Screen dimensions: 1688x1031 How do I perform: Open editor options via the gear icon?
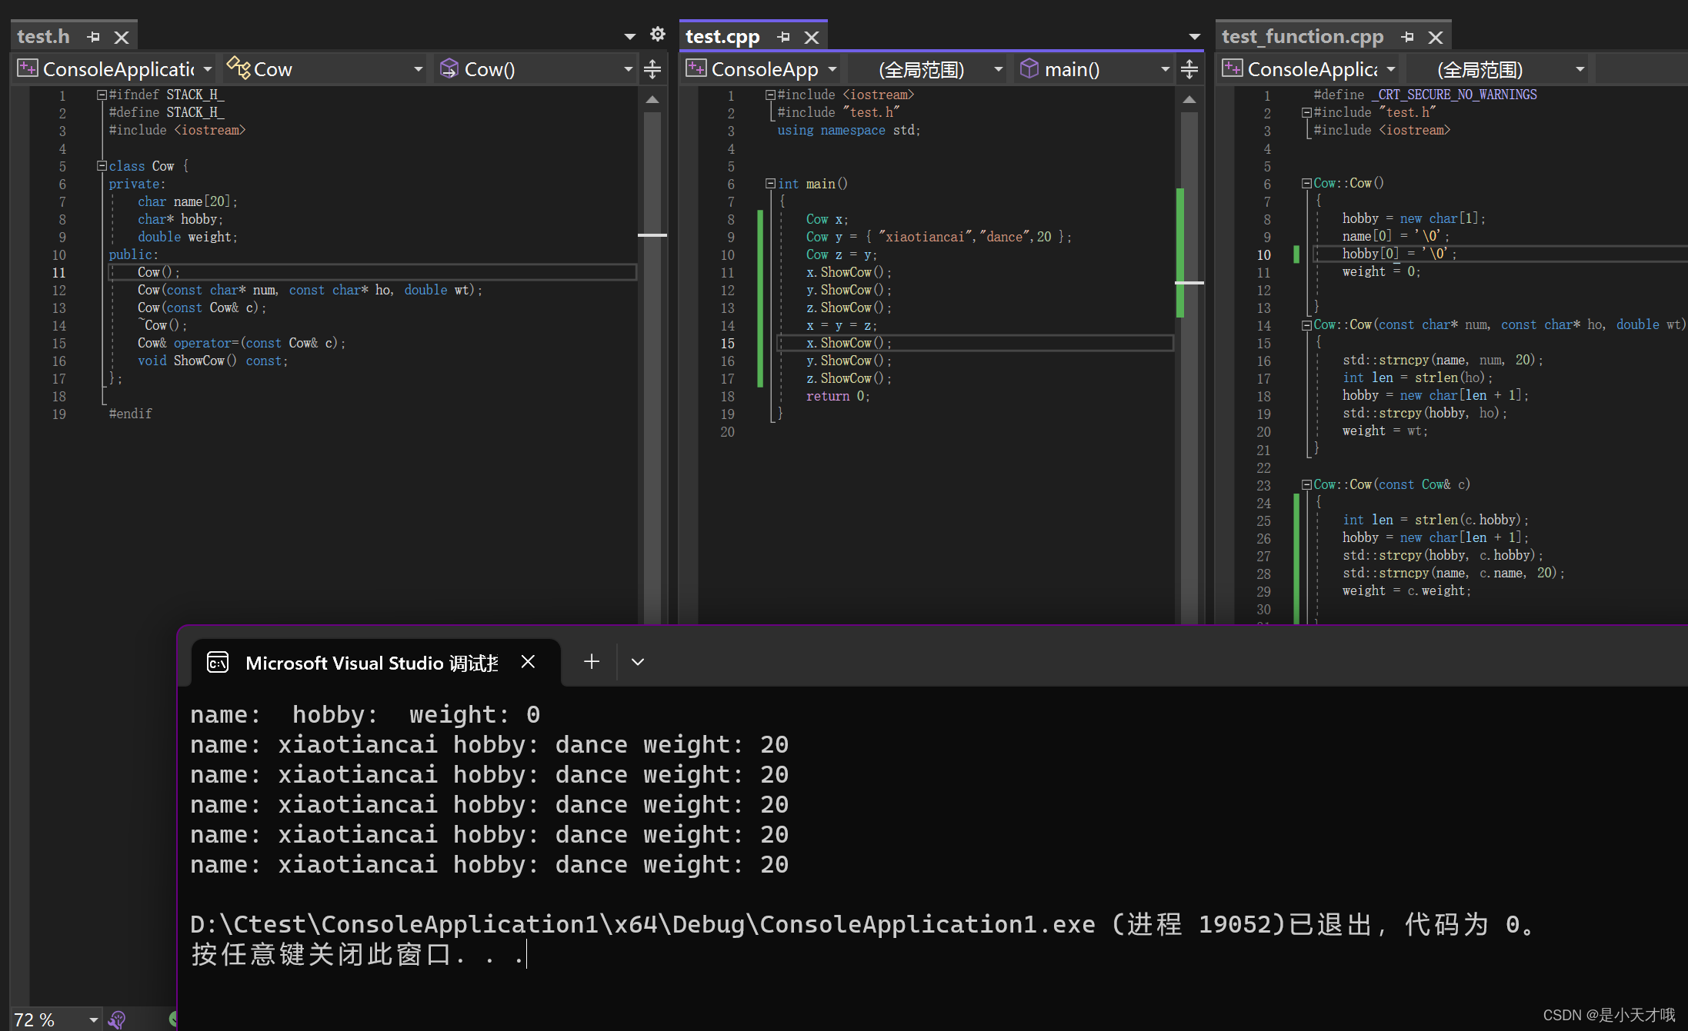pyautogui.click(x=658, y=35)
